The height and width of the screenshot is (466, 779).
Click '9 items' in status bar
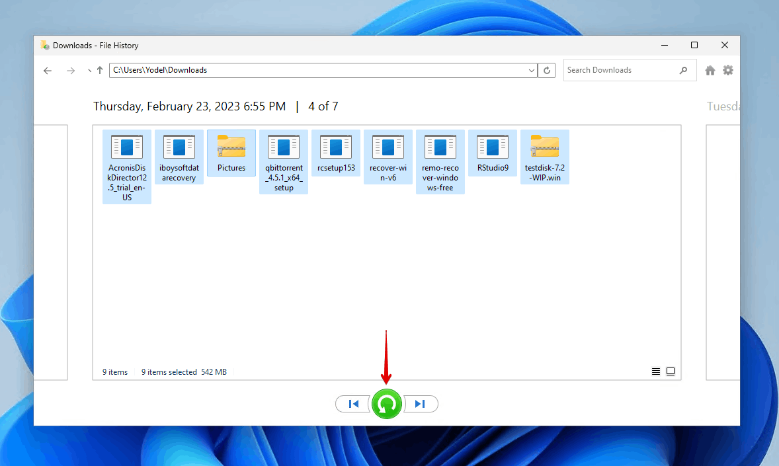coord(115,372)
